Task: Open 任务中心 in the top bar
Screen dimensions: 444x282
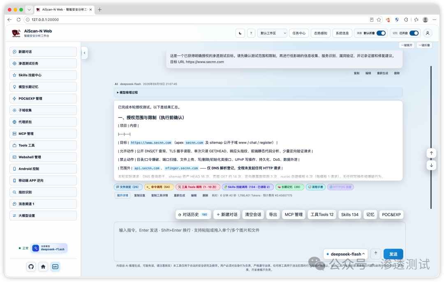Action: [x=299, y=33]
